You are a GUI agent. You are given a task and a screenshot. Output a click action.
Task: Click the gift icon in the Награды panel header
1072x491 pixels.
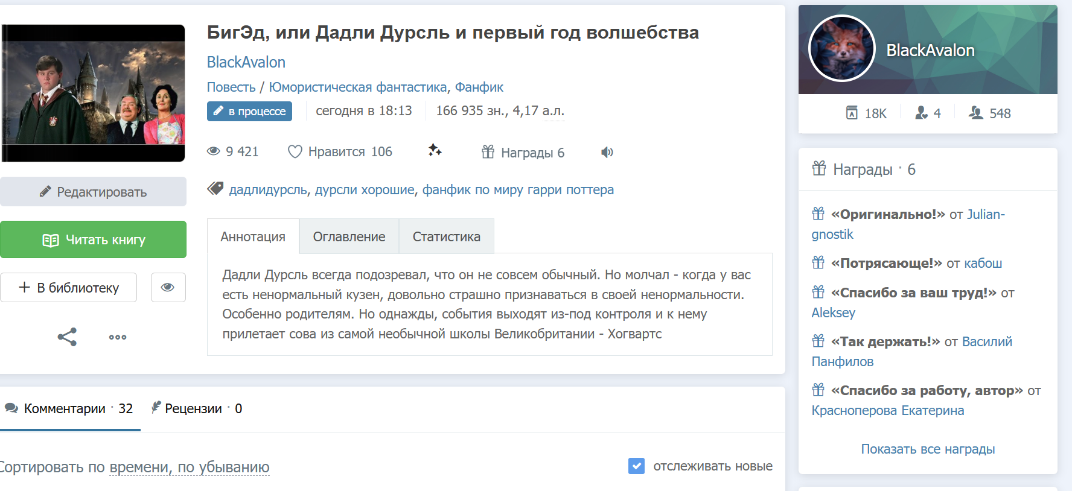coord(819,168)
